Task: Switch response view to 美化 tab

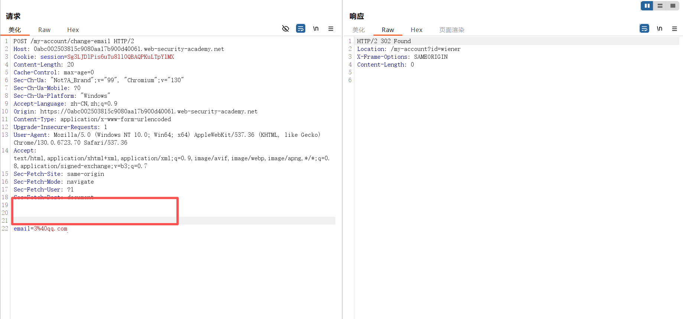Action: click(358, 30)
